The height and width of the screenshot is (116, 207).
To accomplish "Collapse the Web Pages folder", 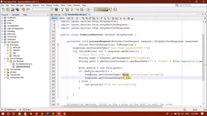I will tap(5, 45).
